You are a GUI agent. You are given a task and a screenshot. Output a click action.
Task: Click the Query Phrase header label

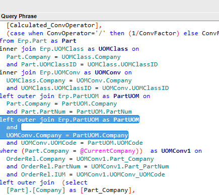click(x=19, y=16)
